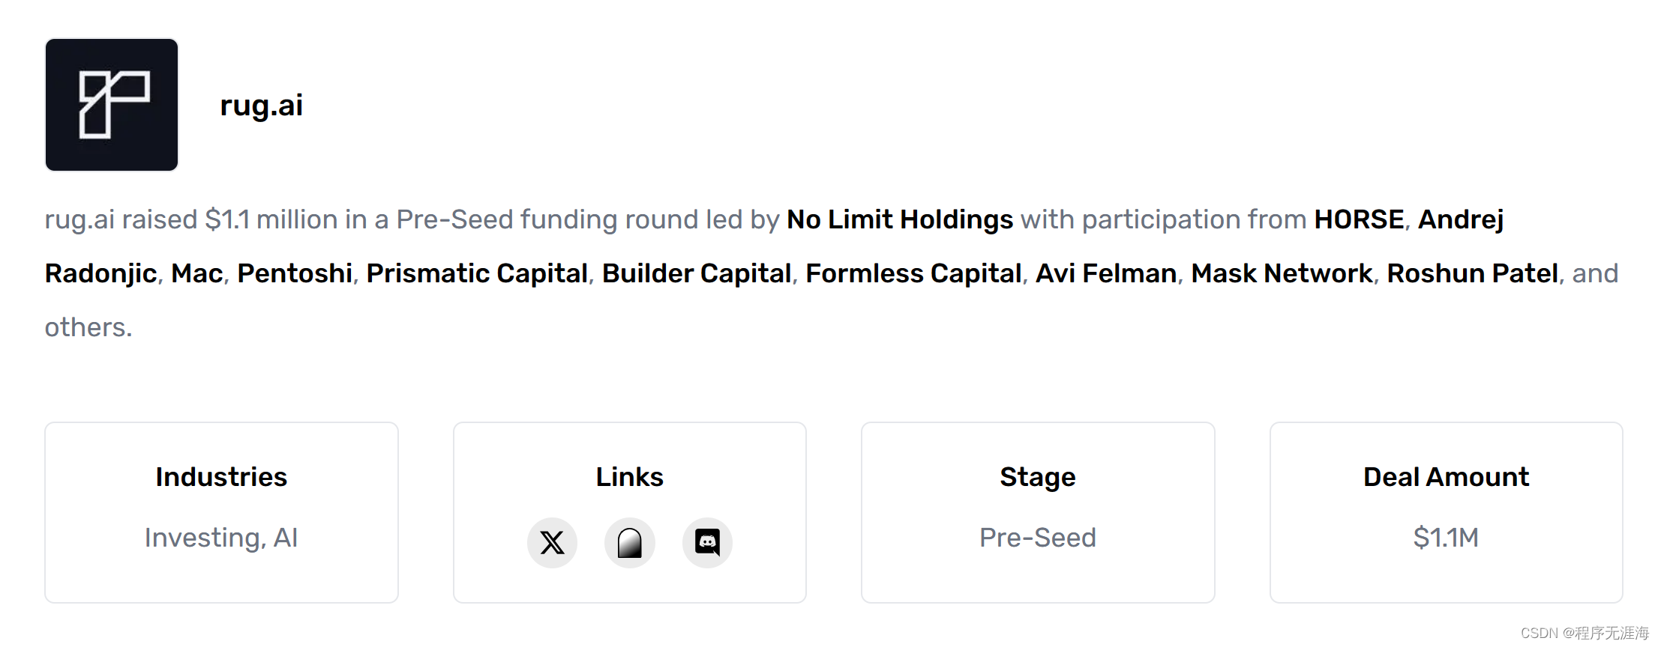The width and height of the screenshot is (1661, 647).
Task: Open the Formless Capital investor link
Action: 913,273
